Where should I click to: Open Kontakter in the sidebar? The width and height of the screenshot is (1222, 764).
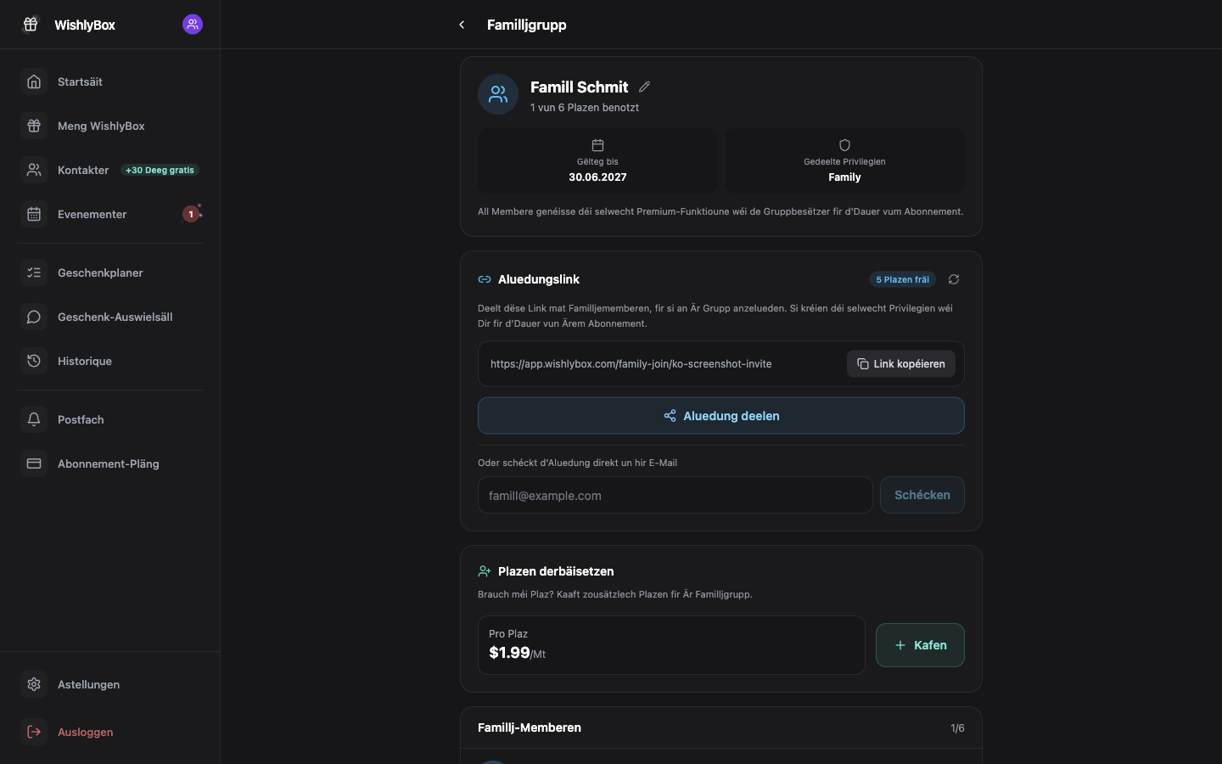pos(110,170)
